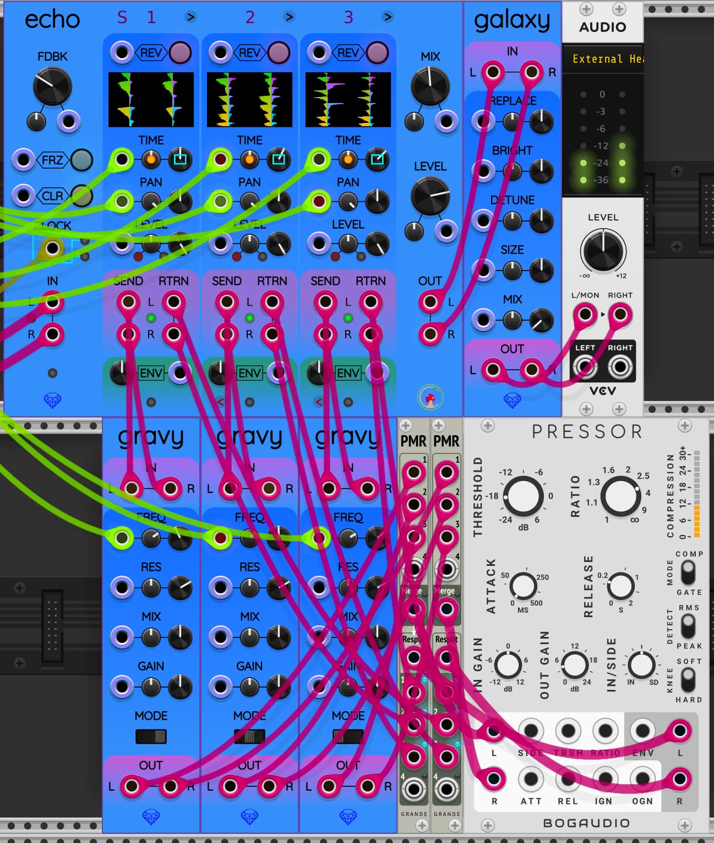Toggle the first gravy MODE slide switch

151,736
